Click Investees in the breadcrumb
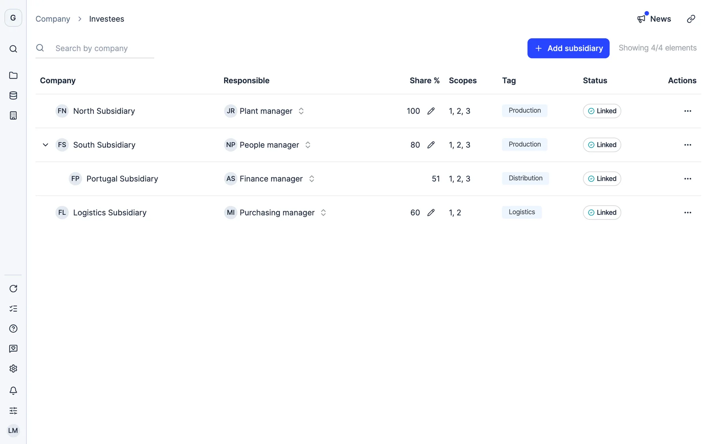Screen dimensions: 710x444 click(106, 19)
